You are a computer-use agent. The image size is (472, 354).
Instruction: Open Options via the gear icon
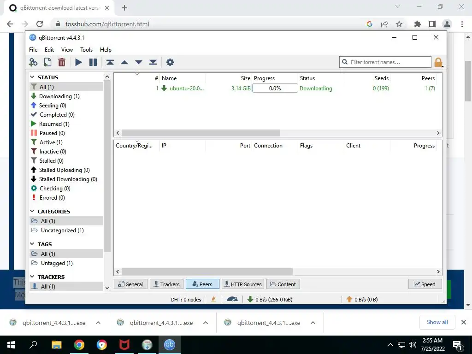[x=170, y=62]
